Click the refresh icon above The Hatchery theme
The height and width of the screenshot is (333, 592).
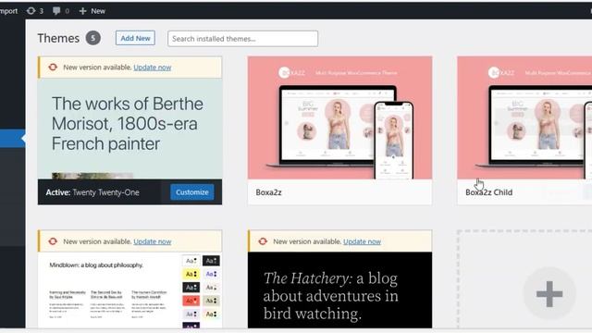(263, 241)
